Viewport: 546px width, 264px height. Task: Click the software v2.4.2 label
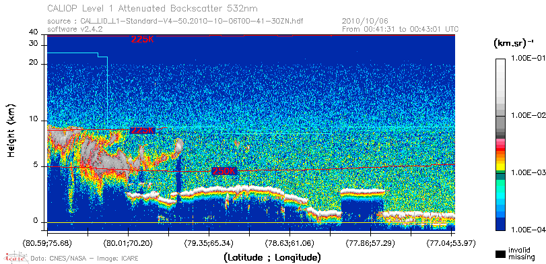[75, 29]
